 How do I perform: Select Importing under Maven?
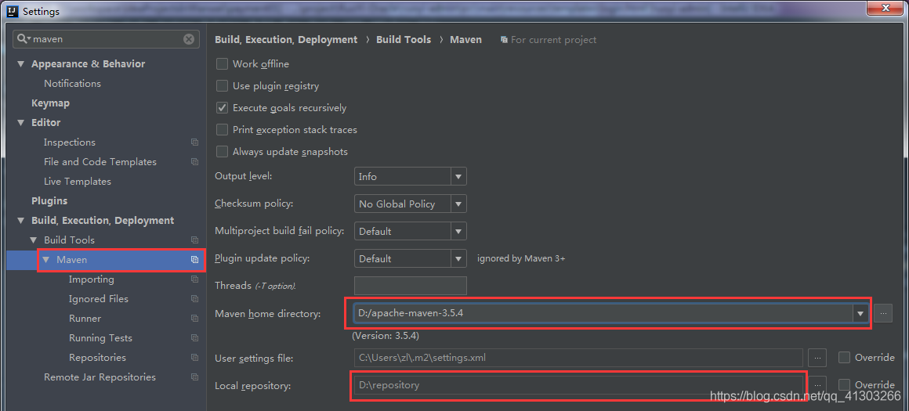(x=92, y=279)
